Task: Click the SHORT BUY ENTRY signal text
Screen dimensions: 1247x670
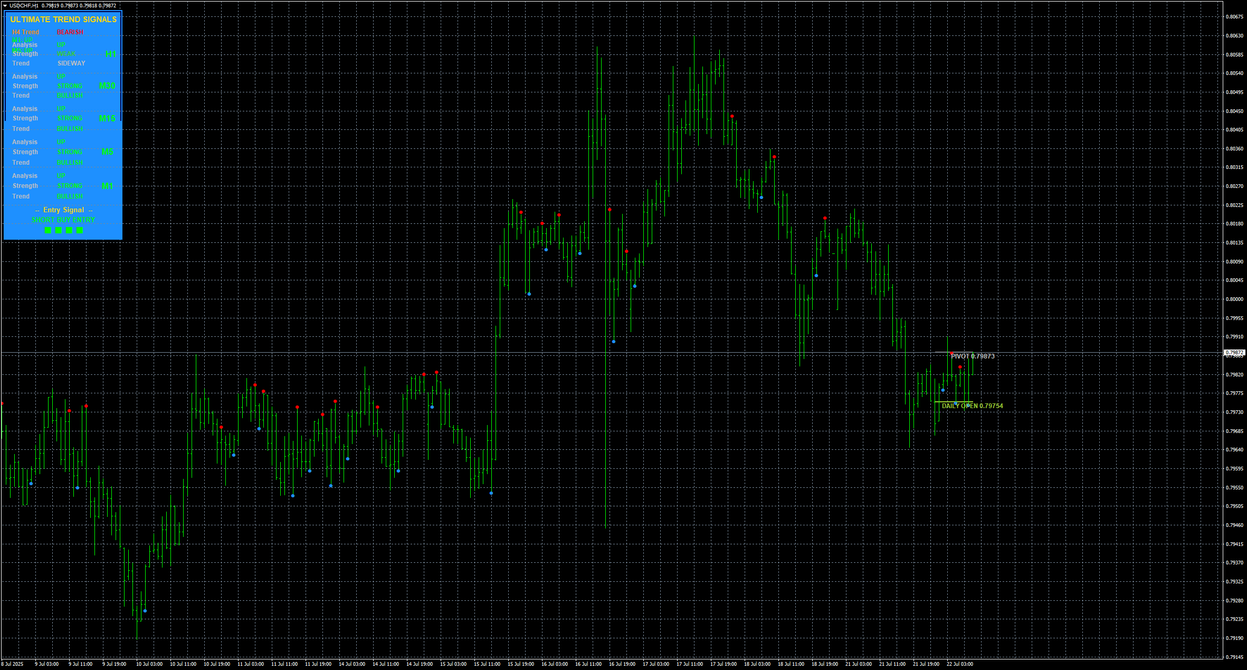Action: click(63, 220)
